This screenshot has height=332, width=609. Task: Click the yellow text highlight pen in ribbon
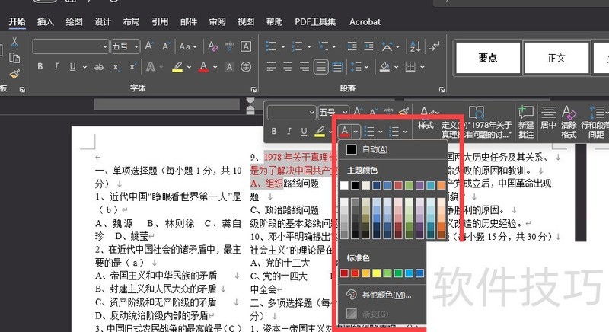(x=177, y=66)
